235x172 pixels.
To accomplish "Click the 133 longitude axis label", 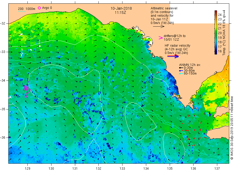I will coord(122,168).
